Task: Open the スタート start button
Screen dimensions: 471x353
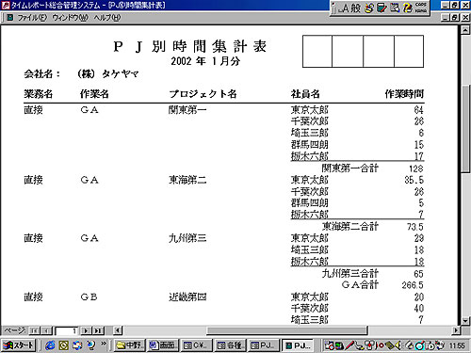Action: coord(19,345)
